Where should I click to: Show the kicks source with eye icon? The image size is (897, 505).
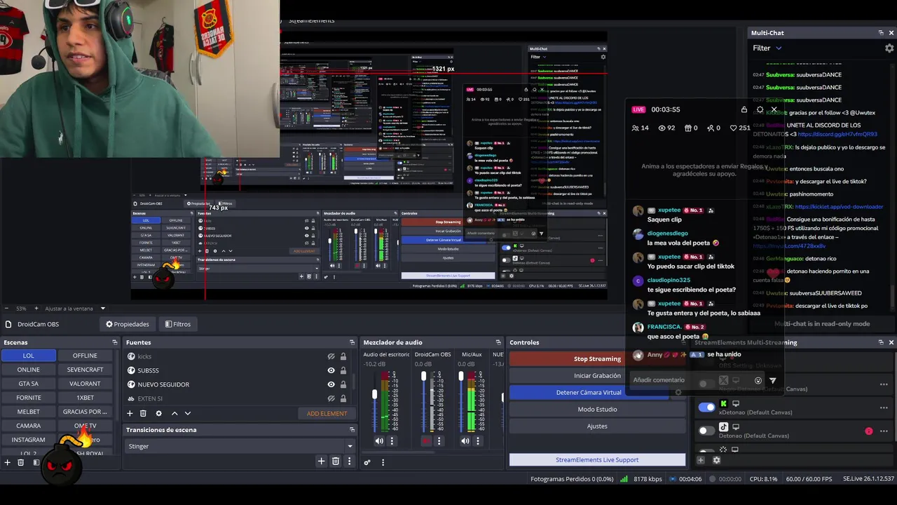click(x=331, y=356)
